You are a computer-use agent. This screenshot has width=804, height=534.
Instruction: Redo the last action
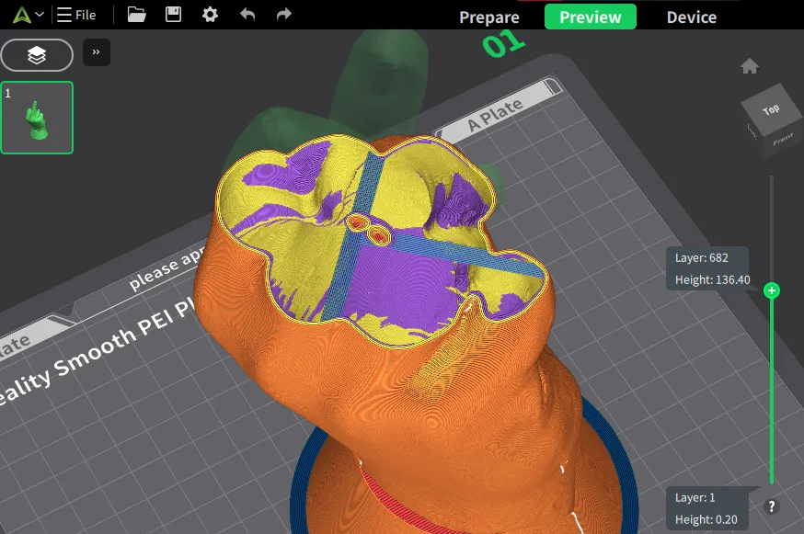point(283,15)
